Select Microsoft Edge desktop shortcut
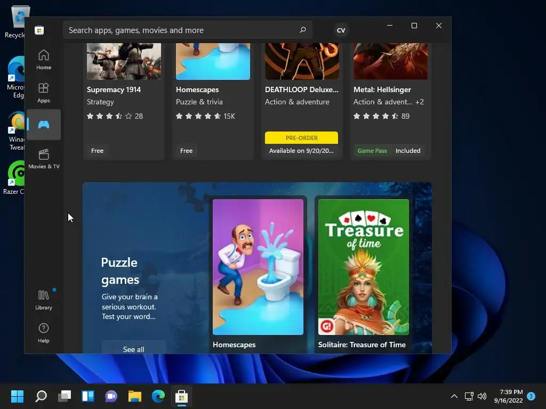This screenshot has height=409, width=546. [x=15, y=77]
